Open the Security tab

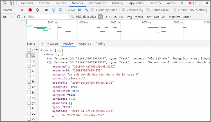pos(156,3)
